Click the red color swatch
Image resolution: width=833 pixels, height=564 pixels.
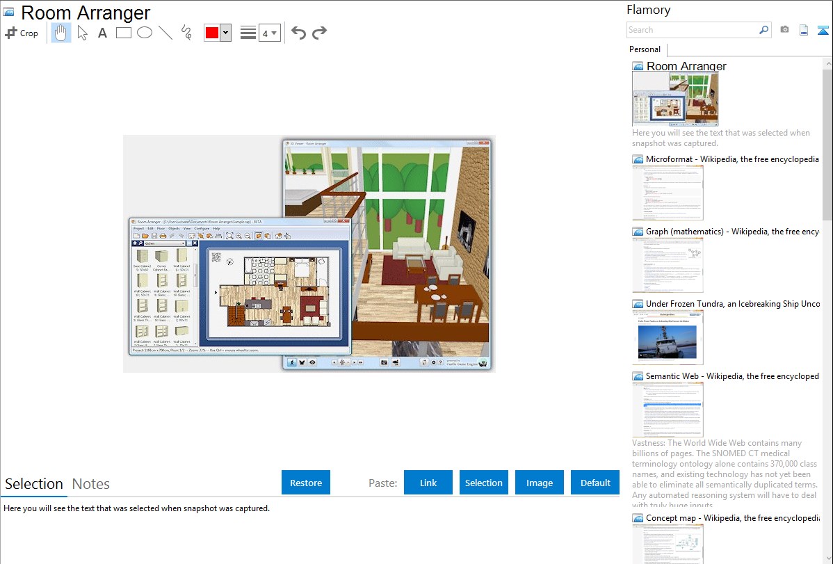(212, 33)
